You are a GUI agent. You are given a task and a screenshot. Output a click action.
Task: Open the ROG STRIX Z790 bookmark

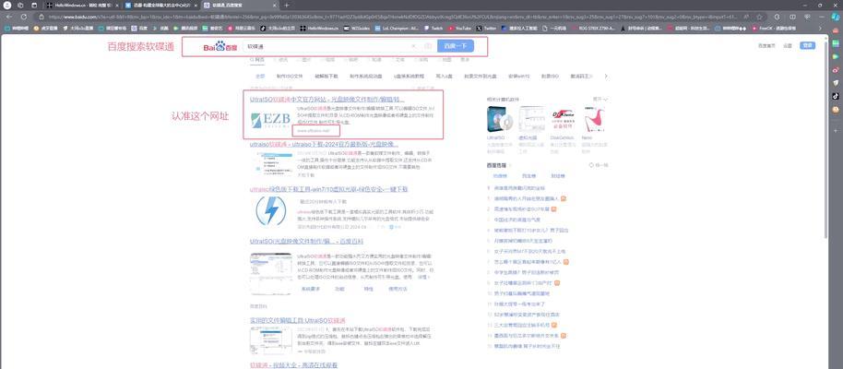click(x=594, y=28)
